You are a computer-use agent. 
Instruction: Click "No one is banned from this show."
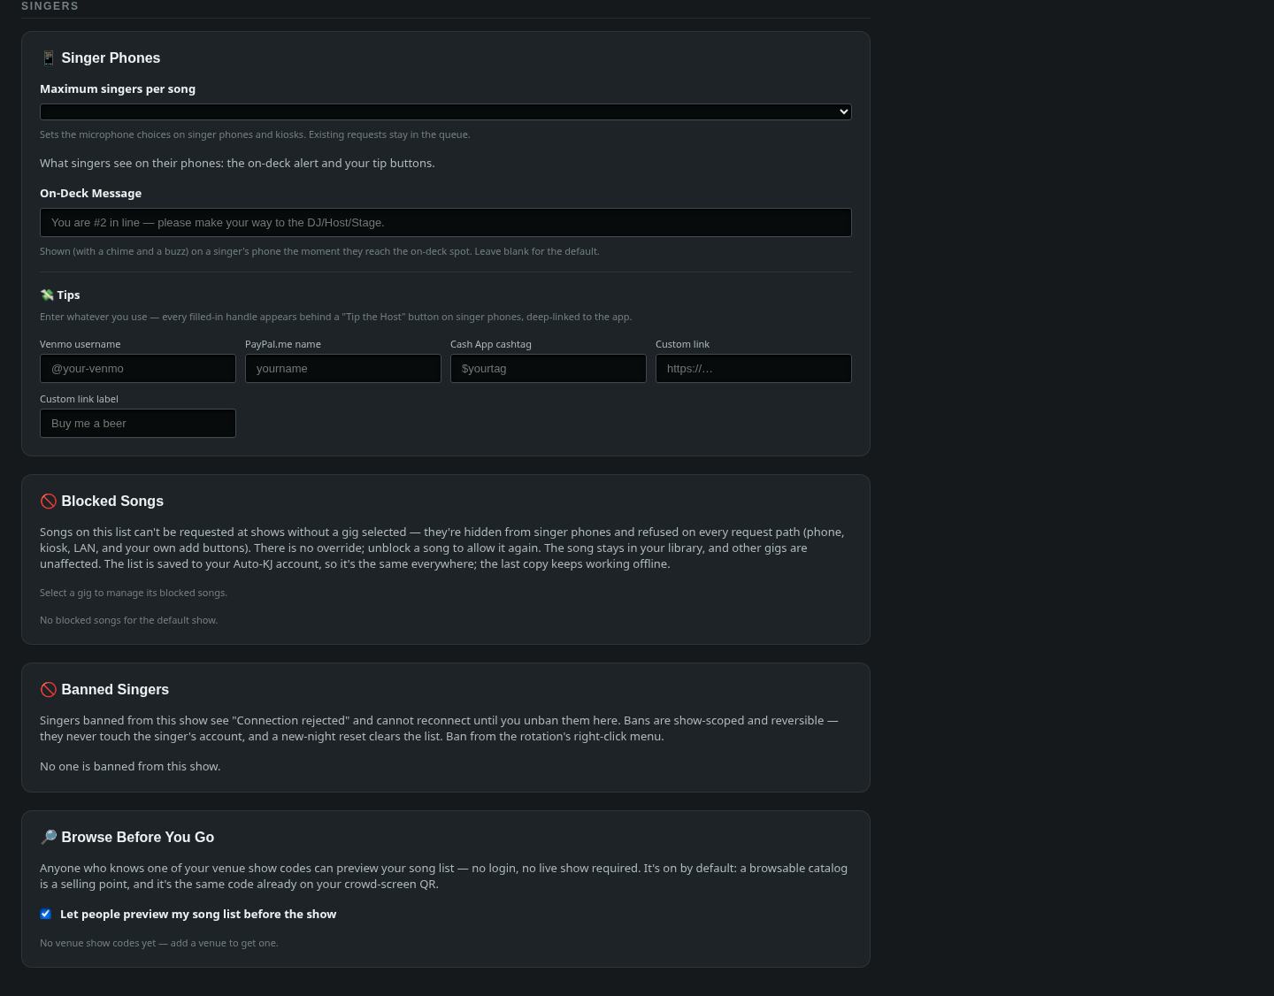point(130,767)
